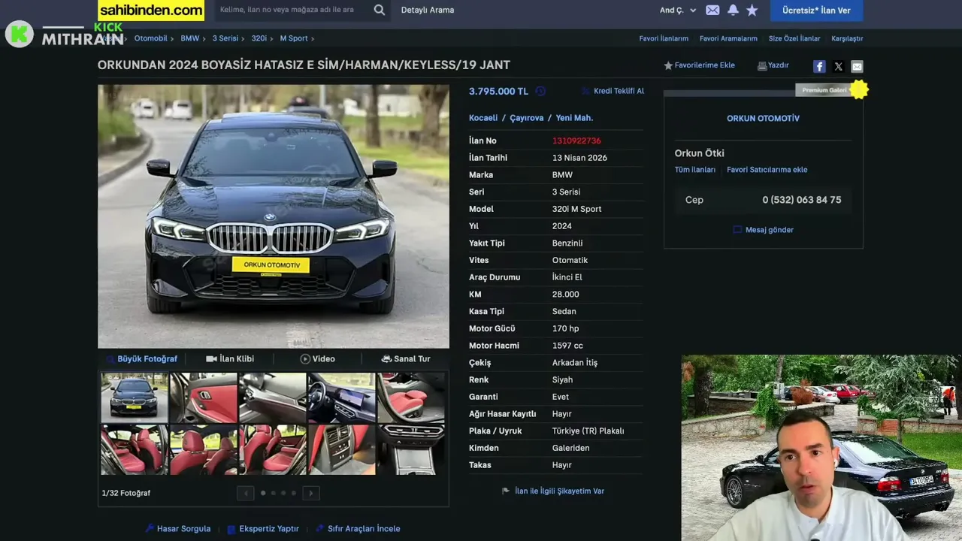
Task: Click Favori Satıcılarıma ekle
Action: pyautogui.click(x=767, y=170)
